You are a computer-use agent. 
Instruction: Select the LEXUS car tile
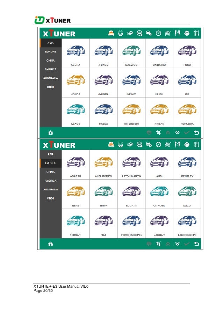pyautogui.click(x=75, y=112)
